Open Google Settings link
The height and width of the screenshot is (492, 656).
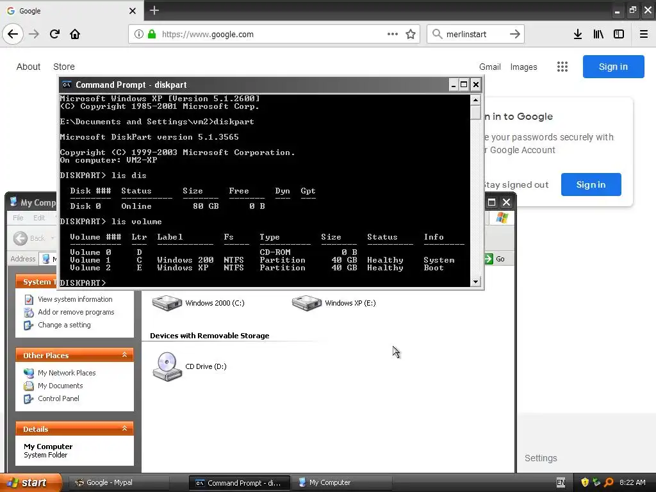pos(541,458)
